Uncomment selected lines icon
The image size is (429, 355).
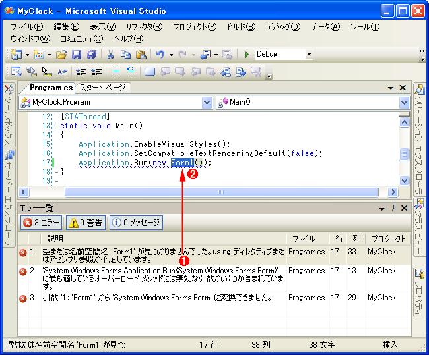[x=131, y=72]
